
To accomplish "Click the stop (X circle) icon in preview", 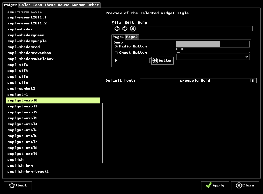I will [x=133, y=29].
